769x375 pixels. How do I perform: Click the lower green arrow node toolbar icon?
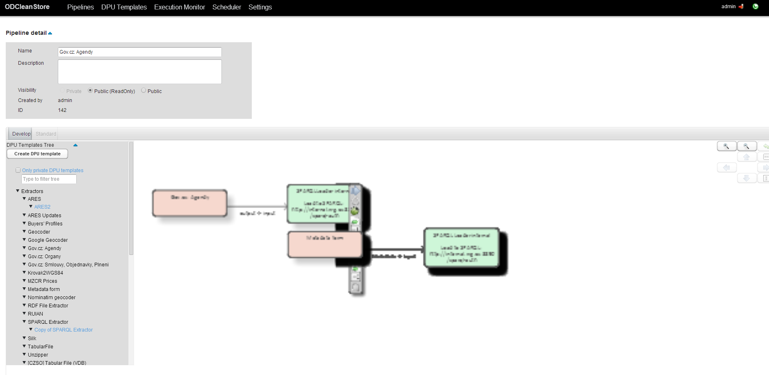coord(355,269)
